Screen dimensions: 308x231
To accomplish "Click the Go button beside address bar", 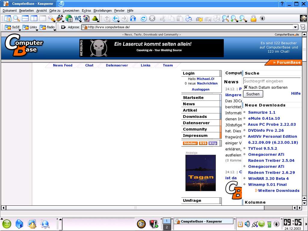I will point(303,27).
